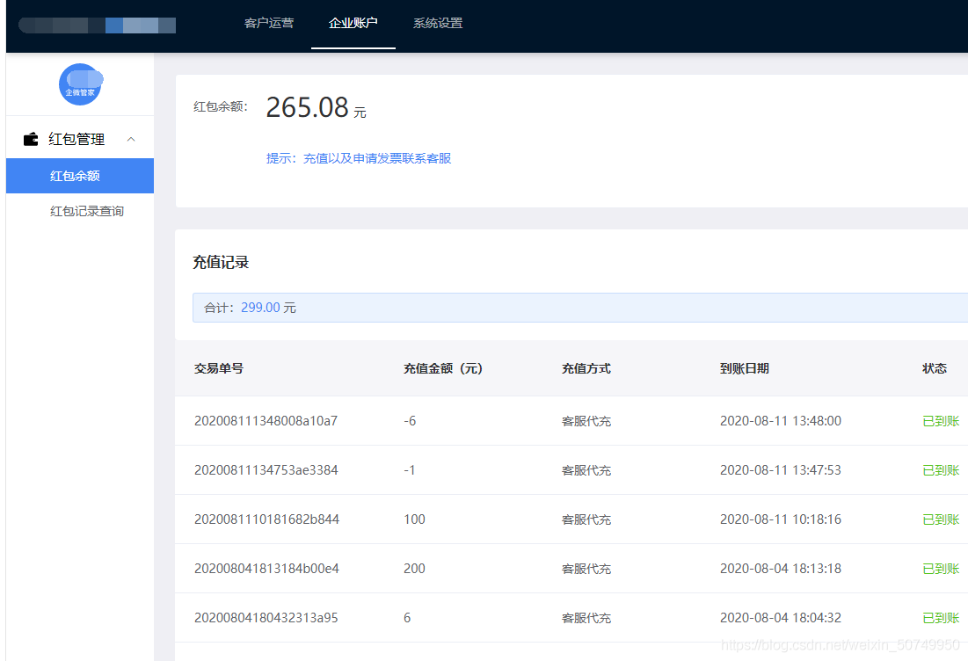Viewport: 968px width, 661px height.
Task: Select transaction row 202008111348008a10a7
Action: point(266,421)
